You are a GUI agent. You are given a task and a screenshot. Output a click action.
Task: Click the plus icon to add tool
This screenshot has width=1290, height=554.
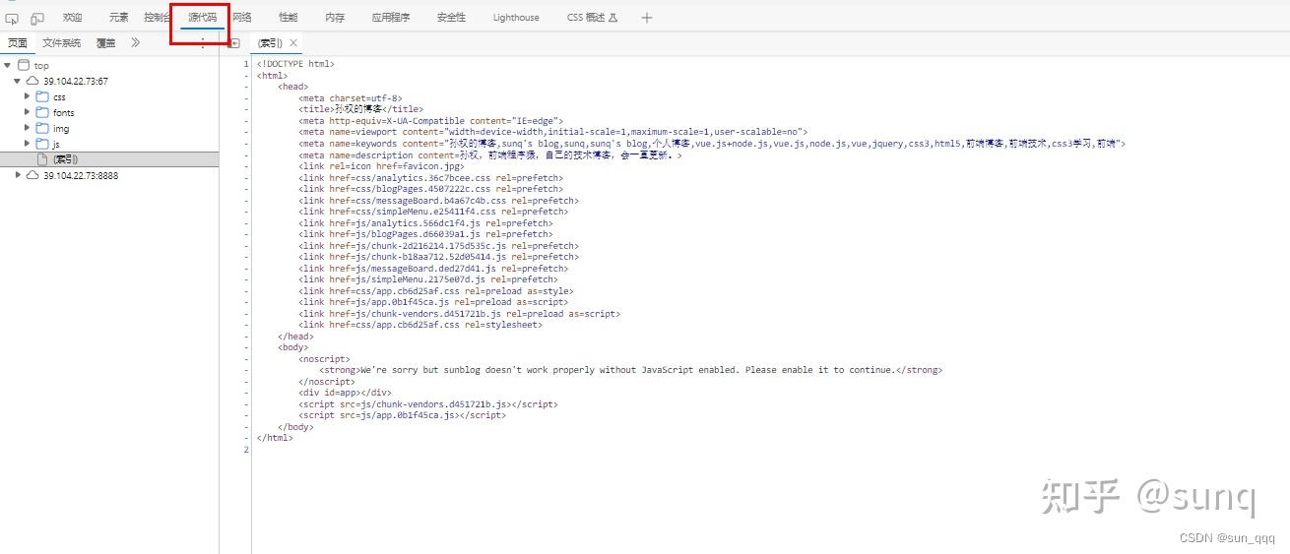point(647,18)
